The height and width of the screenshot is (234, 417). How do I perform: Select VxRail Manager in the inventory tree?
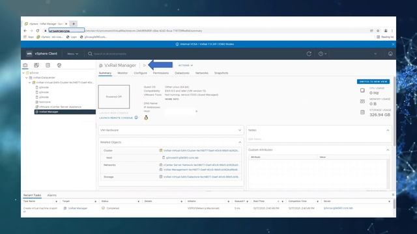tap(65, 112)
